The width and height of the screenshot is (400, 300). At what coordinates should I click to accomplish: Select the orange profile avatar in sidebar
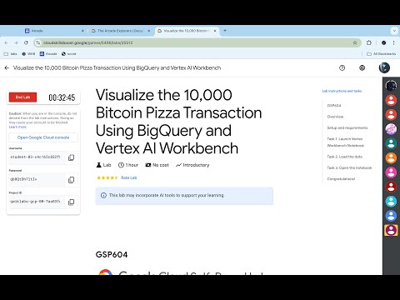[391, 157]
